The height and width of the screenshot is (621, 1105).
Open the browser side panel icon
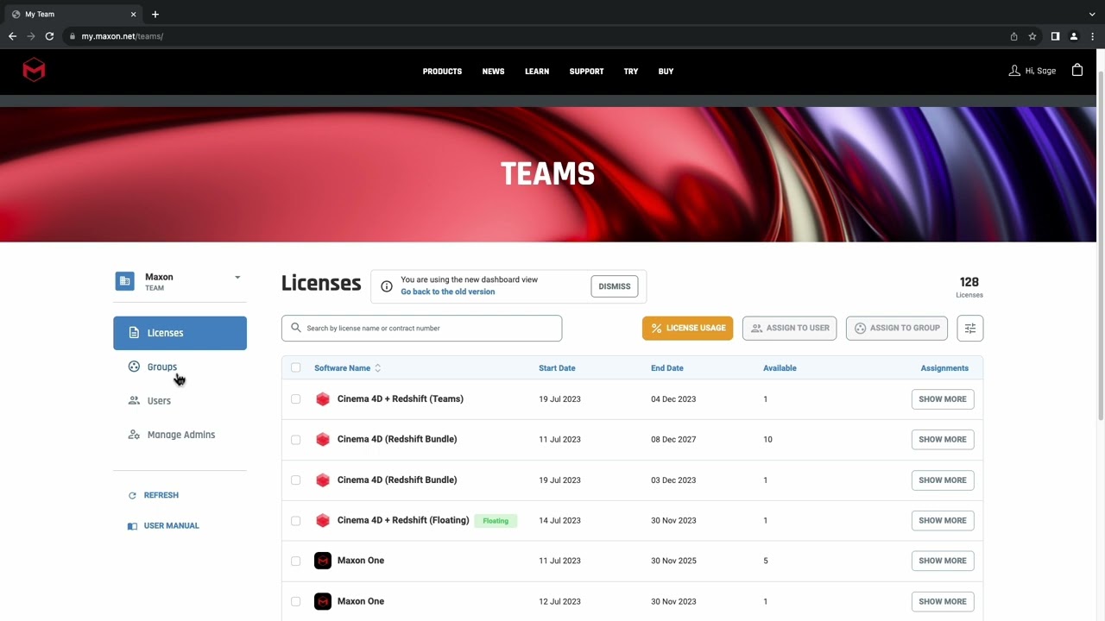coord(1055,36)
